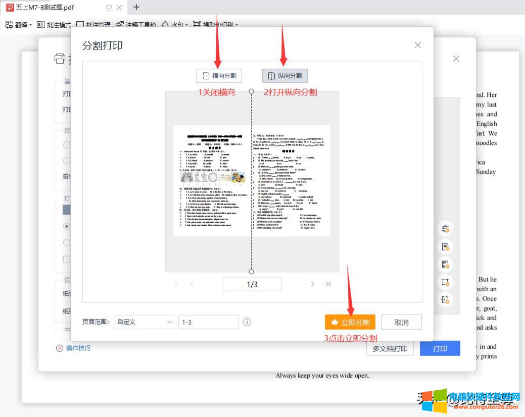The width and height of the screenshot is (525, 417).
Task: Click the page number icon in sidebar
Action: [445, 247]
